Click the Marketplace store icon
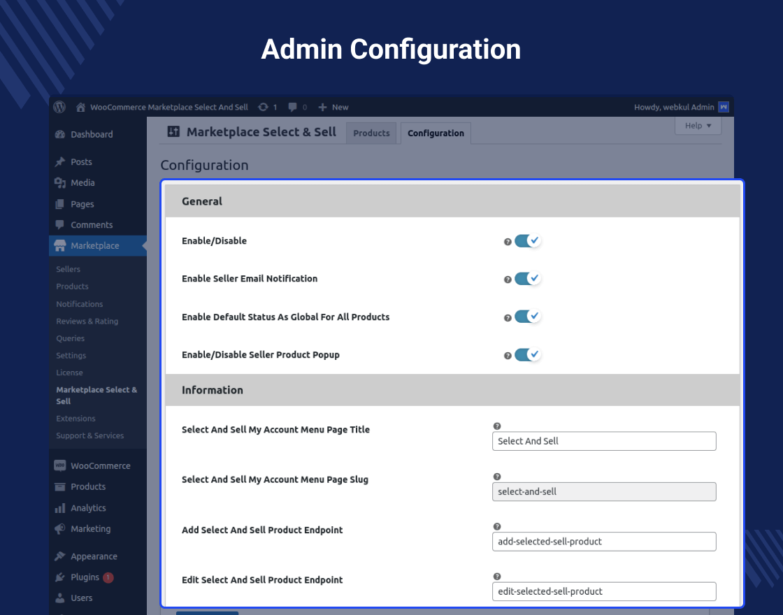This screenshot has width=783, height=615. (60, 245)
